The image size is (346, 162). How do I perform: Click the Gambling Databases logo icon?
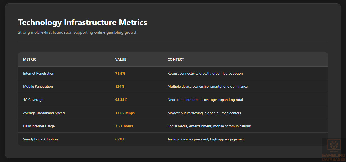pyautogui.click(x=334, y=145)
